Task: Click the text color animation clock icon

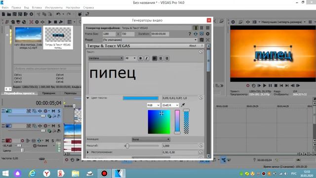Action: (201, 98)
